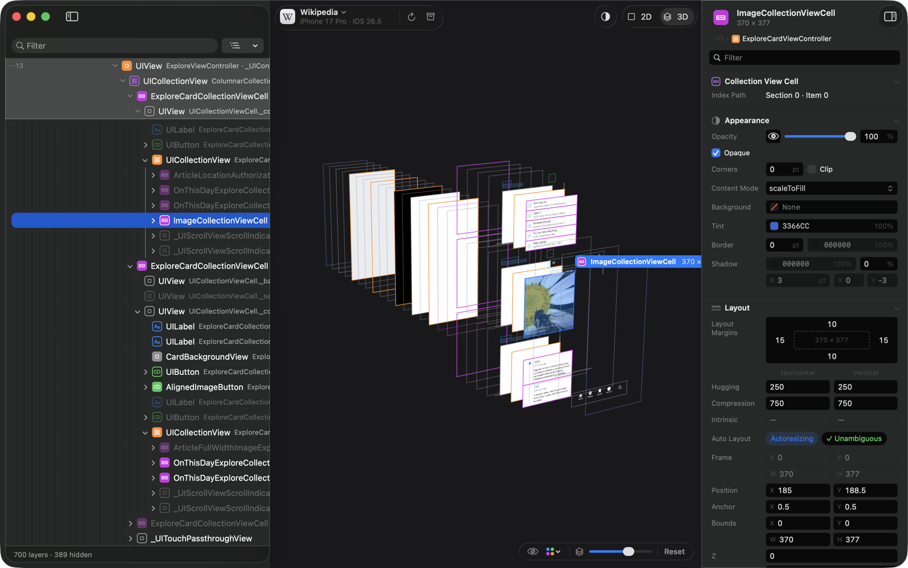Click the sunflower image in 3D canvas
Screen dimensions: 908x568
[x=548, y=304]
